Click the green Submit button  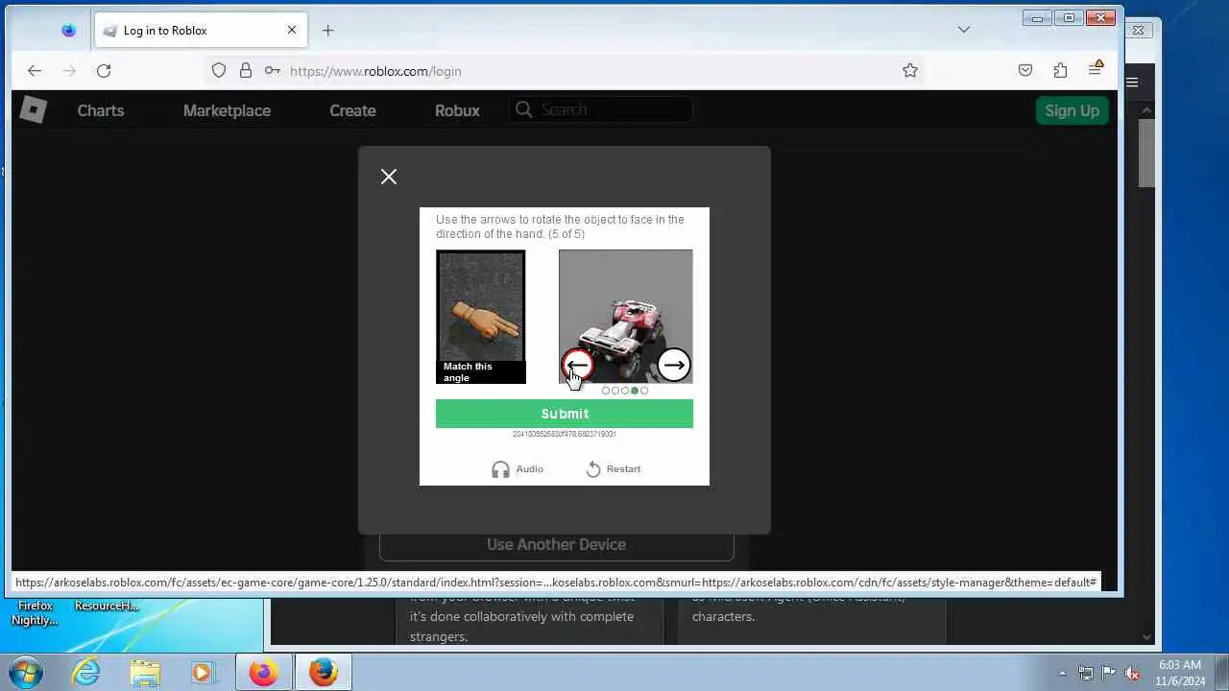pyautogui.click(x=565, y=414)
